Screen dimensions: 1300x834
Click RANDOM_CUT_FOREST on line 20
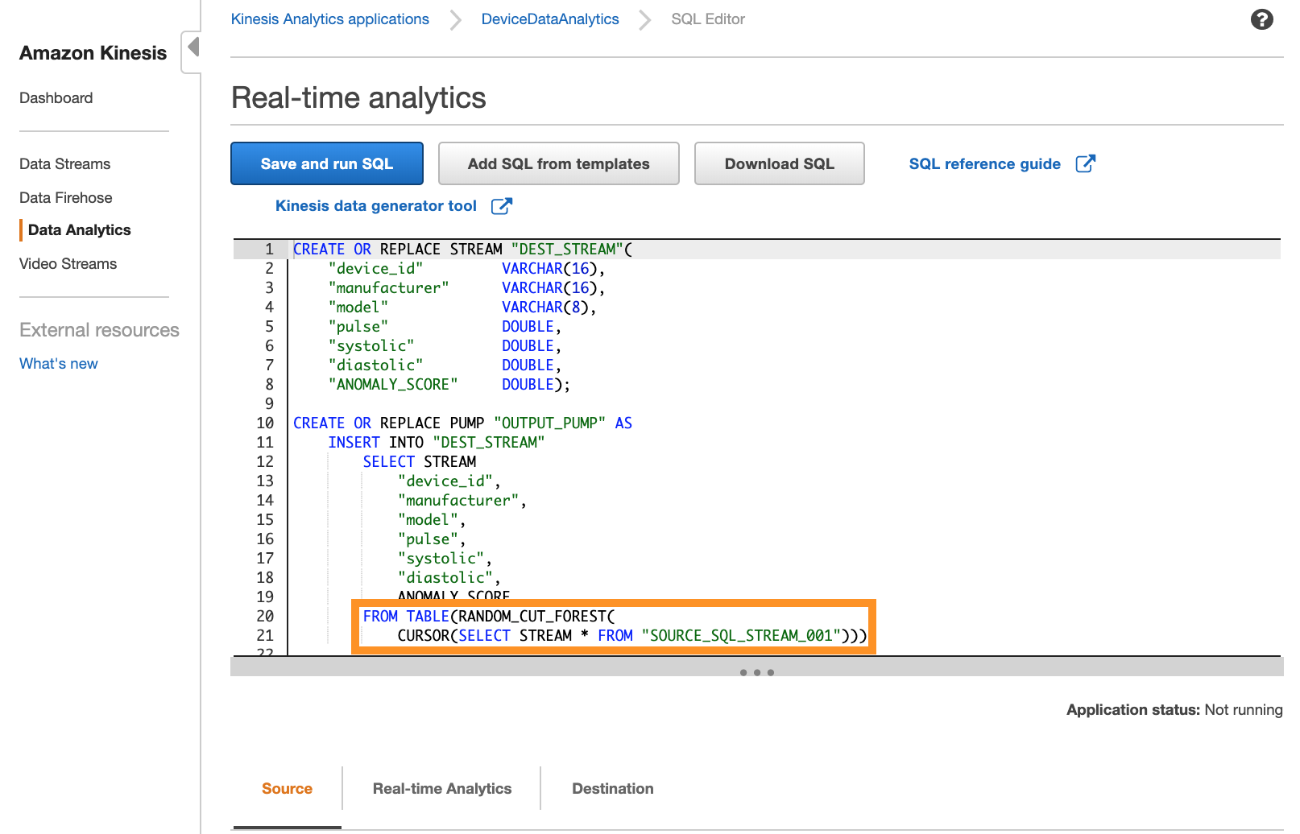pos(532,617)
